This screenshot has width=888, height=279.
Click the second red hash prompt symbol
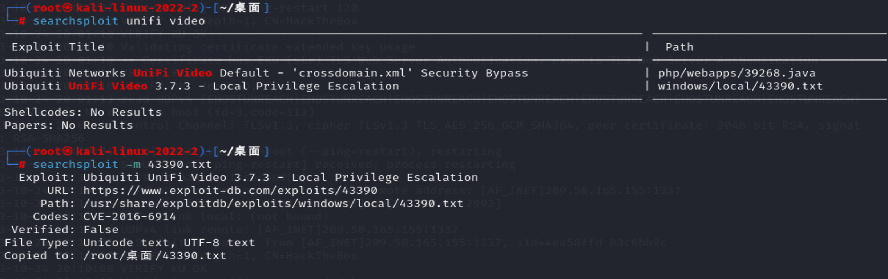(22, 165)
